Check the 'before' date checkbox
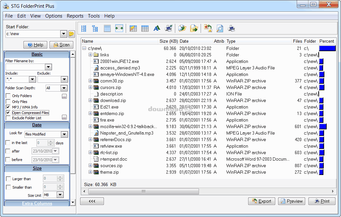 (x=7, y=160)
